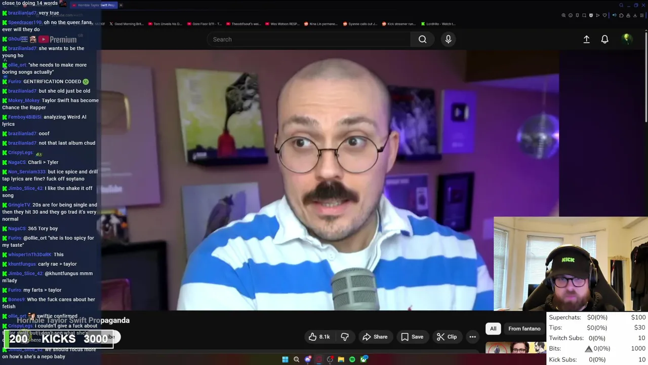This screenshot has height=365, width=648.
Task: Open a new browser tab with plus
Action: [x=120, y=5]
